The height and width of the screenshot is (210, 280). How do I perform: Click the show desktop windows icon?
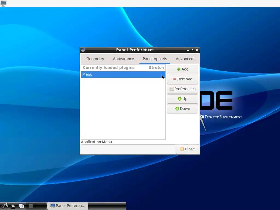click(x=21, y=206)
